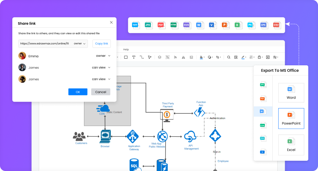Open the Help menu

pos(126,50)
